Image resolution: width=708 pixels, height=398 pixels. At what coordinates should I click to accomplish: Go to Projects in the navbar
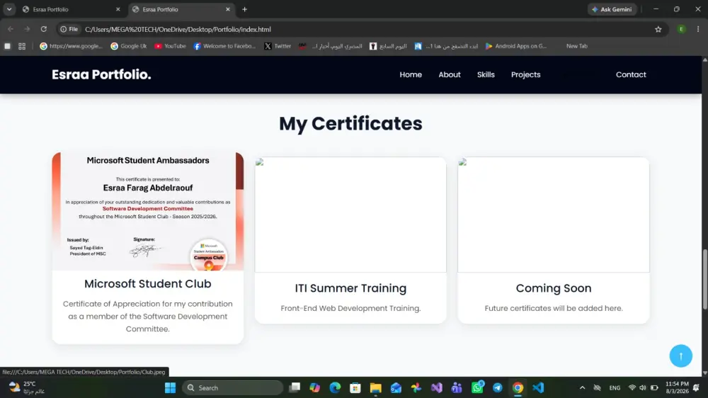coord(525,74)
